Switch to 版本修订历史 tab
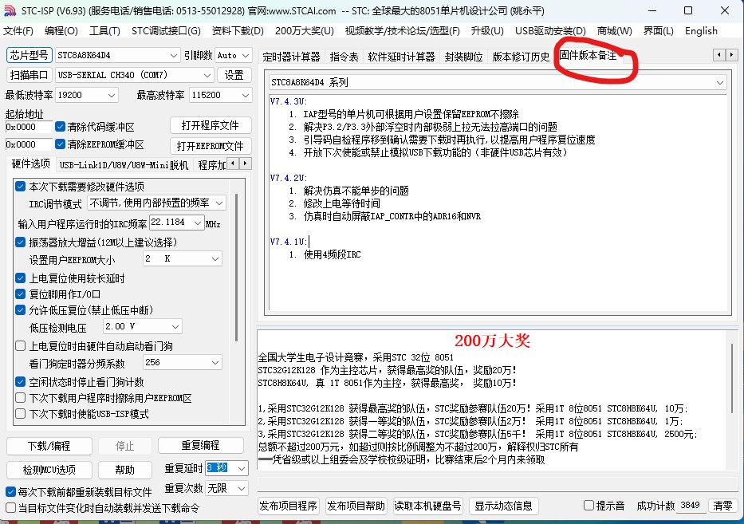The height and width of the screenshot is (524, 744). tap(521, 57)
